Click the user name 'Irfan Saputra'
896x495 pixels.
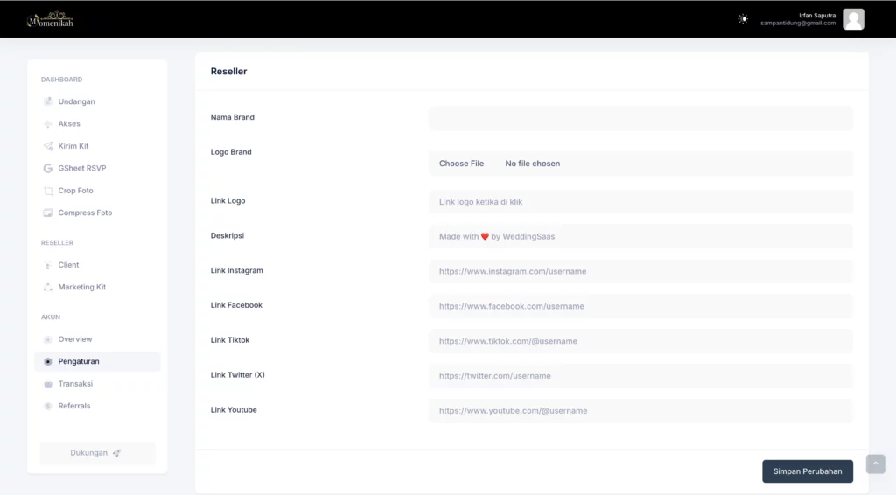click(x=817, y=16)
